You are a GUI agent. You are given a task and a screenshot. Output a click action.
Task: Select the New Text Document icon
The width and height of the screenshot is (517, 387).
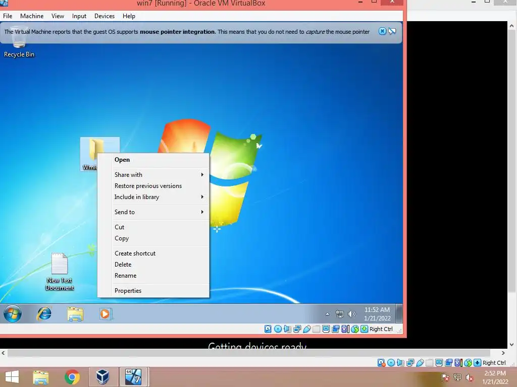(x=60, y=272)
